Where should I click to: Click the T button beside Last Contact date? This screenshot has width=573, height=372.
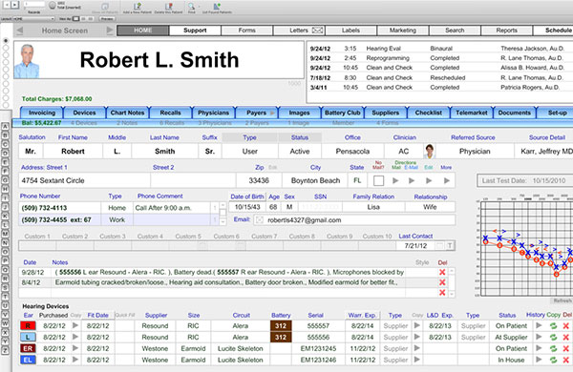(x=450, y=246)
